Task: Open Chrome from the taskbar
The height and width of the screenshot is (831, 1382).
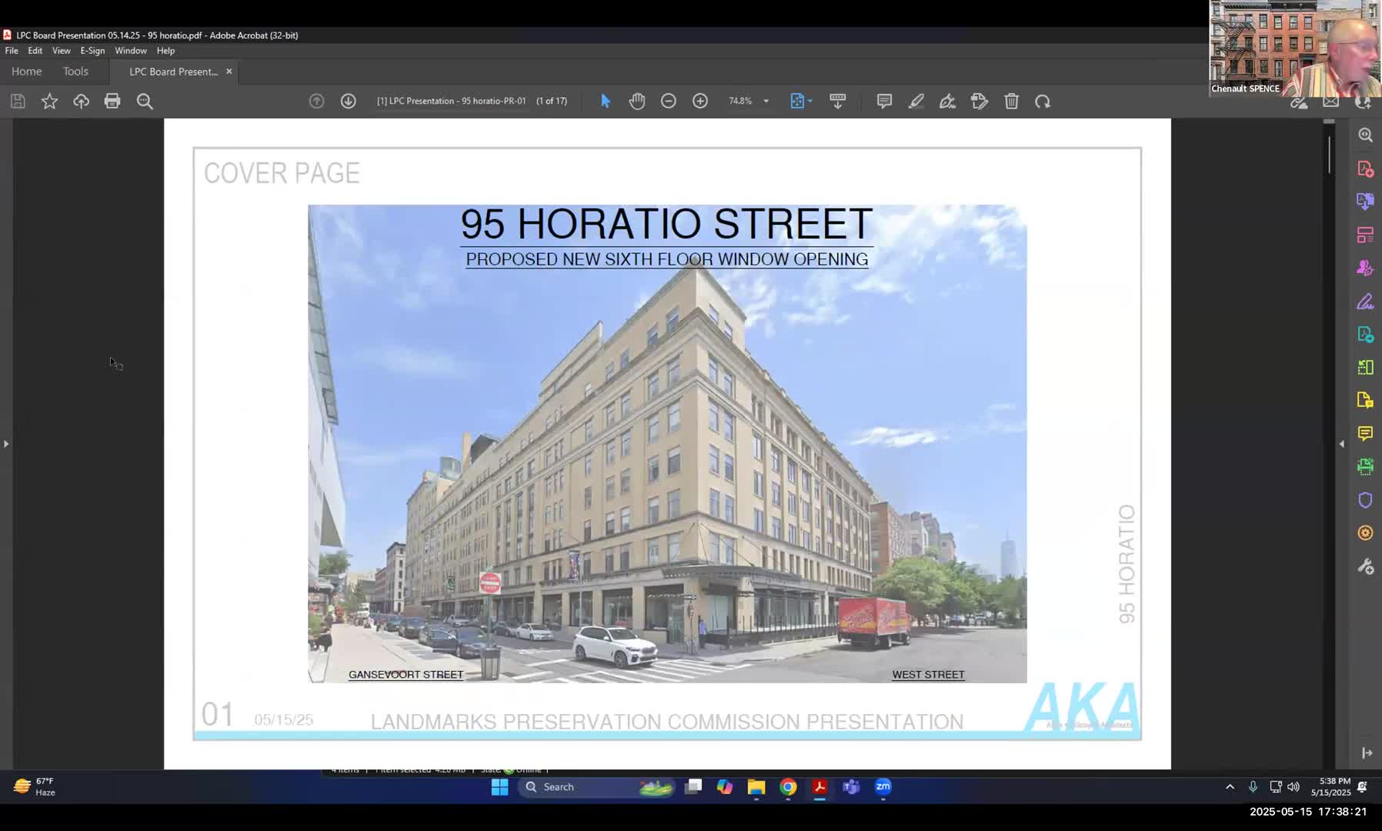Action: (788, 786)
